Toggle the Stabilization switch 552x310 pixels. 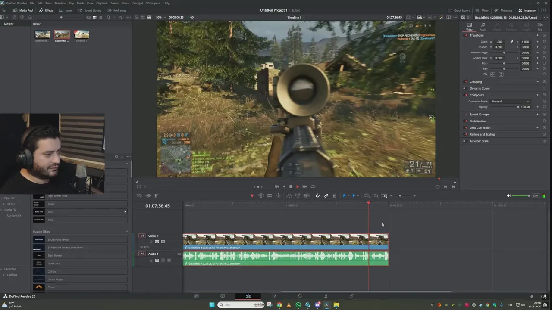tap(466, 121)
